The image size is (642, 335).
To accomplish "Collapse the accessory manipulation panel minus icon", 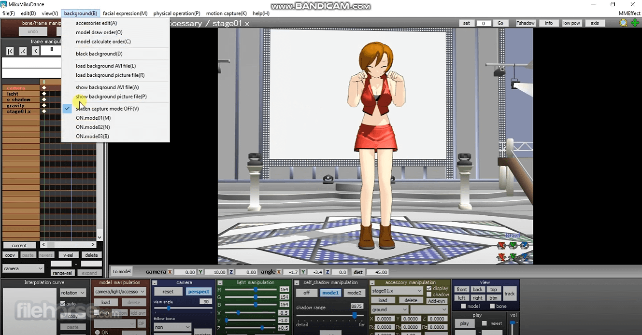I will [372, 283].
